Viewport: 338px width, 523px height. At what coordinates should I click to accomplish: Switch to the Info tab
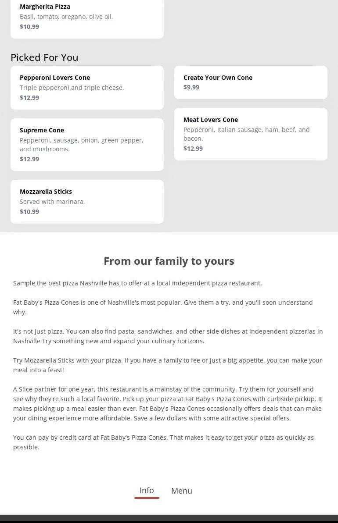(147, 491)
